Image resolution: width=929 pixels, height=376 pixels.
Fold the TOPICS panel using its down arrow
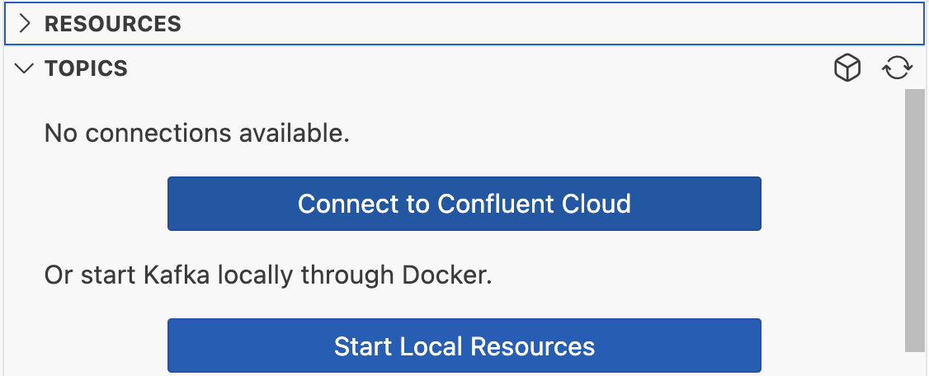24,68
